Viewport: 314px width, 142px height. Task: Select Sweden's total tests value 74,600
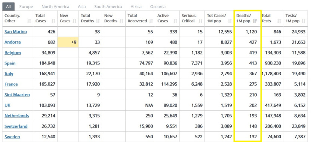[x=274, y=137]
